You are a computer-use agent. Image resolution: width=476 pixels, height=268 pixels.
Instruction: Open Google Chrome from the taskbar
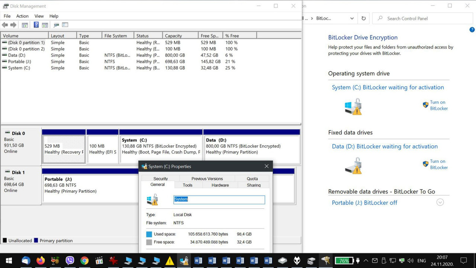click(84, 261)
